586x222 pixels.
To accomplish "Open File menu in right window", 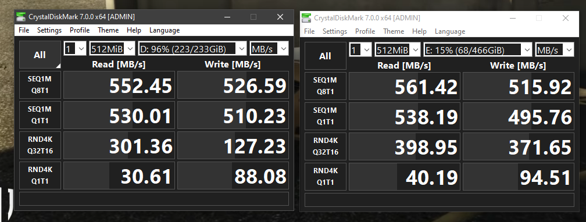I will click(x=309, y=31).
